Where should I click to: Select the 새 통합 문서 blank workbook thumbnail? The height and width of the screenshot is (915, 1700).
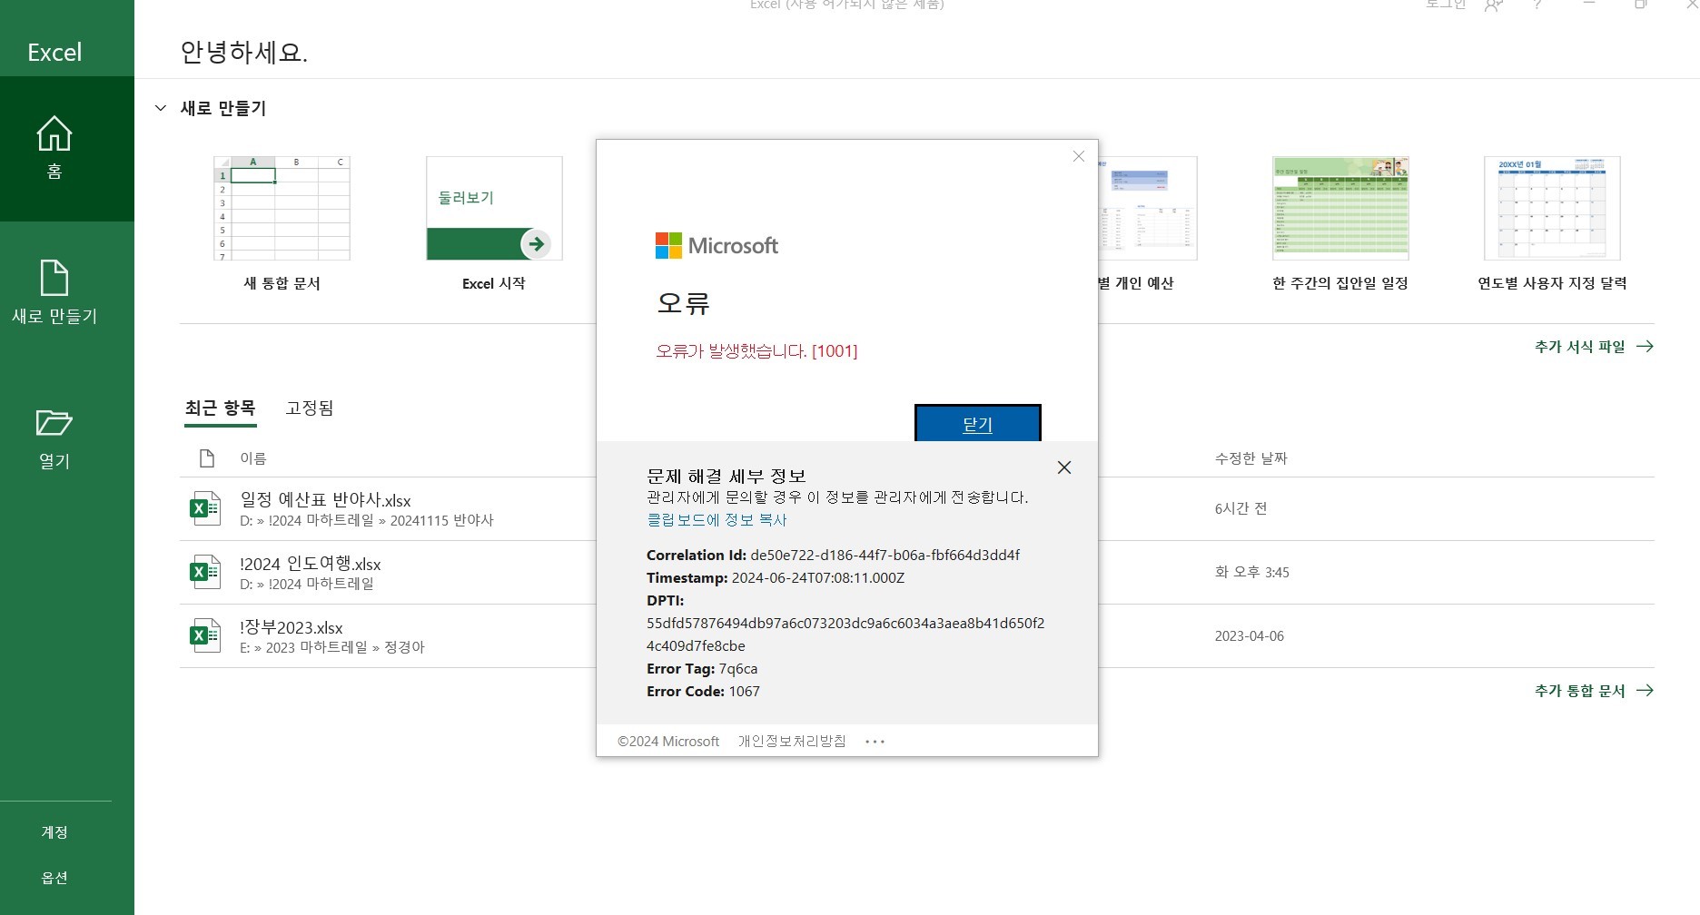(282, 209)
